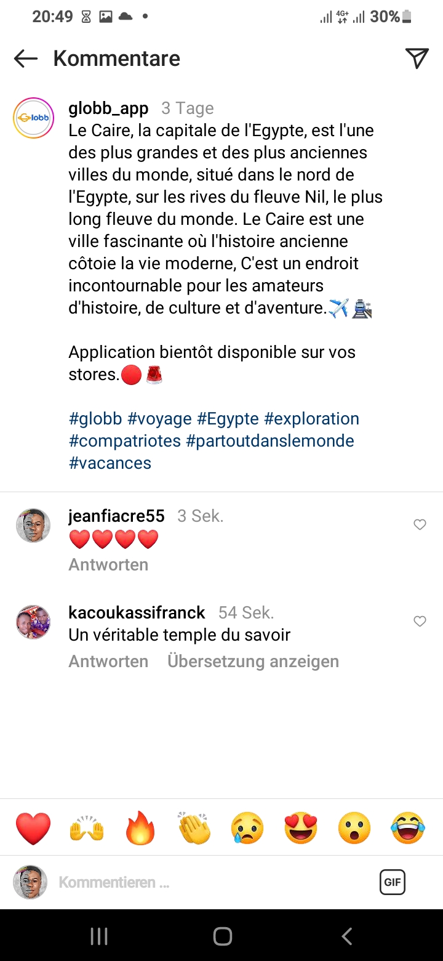Viewport: 443px width, 961px height.
Task: Insert the red heart quick reaction
Action: [33, 828]
